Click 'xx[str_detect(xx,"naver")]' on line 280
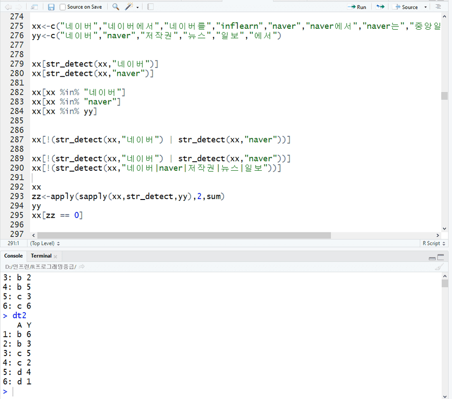The width and height of the screenshot is (452, 399). (93, 73)
